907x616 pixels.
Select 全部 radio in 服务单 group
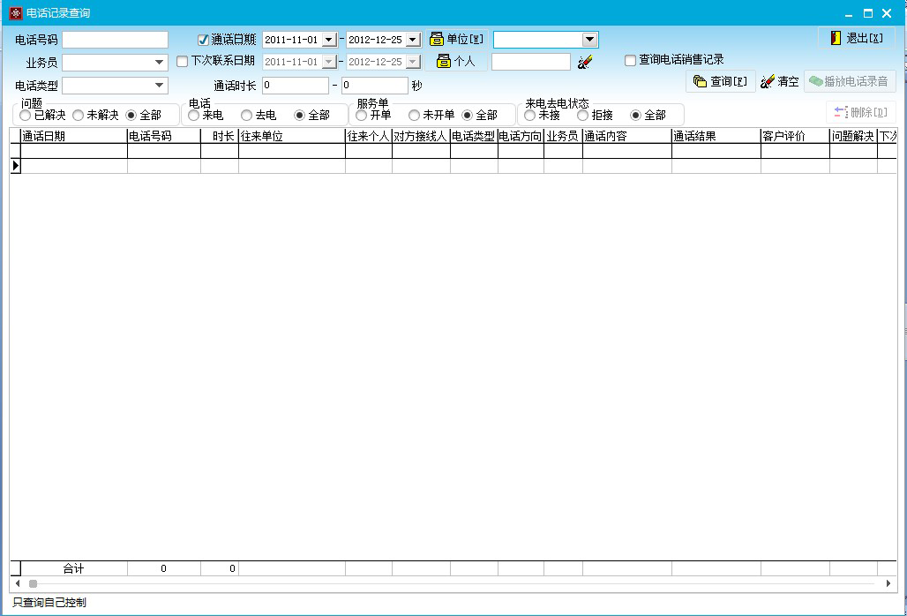pyautogui.click(x=468, y=116)
